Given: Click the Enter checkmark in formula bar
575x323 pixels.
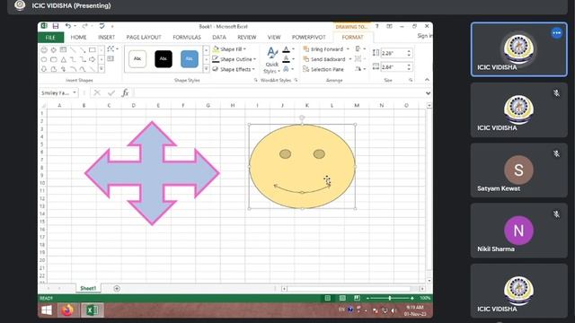Looking at the screenshot, I should coord(111,93).
